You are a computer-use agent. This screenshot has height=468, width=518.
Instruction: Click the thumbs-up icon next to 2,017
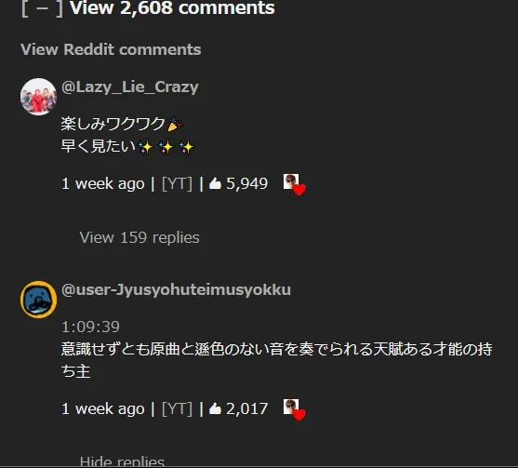tap(215, 408)
